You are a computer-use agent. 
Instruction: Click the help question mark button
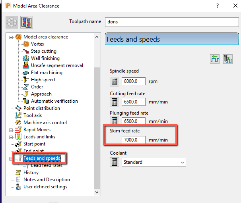[x=217, y=6]
